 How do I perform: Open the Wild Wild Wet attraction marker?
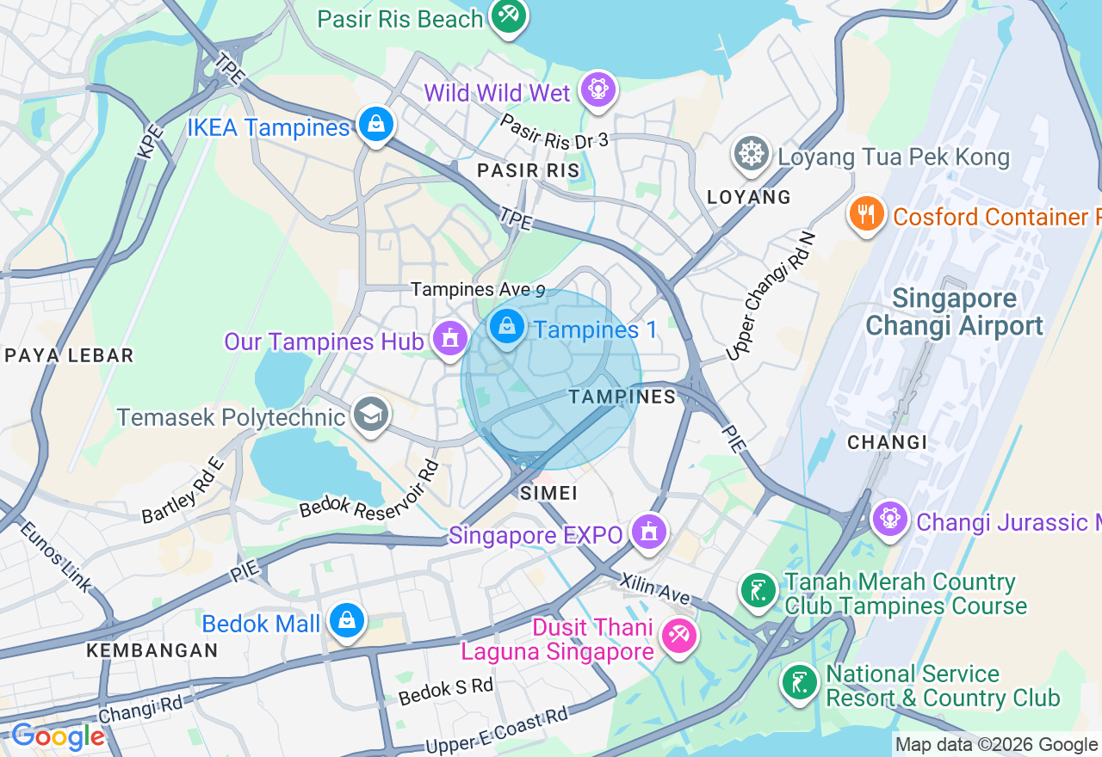pyautogui.click(x=597, y=89)
